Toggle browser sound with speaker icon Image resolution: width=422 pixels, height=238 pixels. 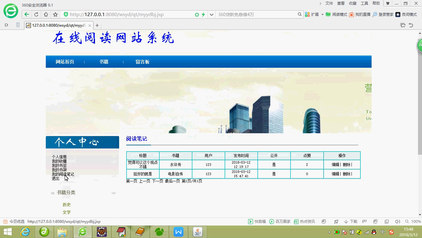coord(398,222)
